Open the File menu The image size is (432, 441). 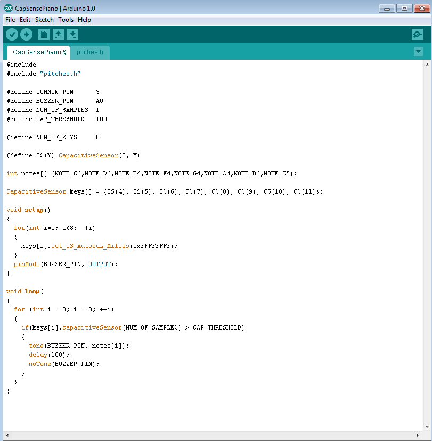click(10, 20)
